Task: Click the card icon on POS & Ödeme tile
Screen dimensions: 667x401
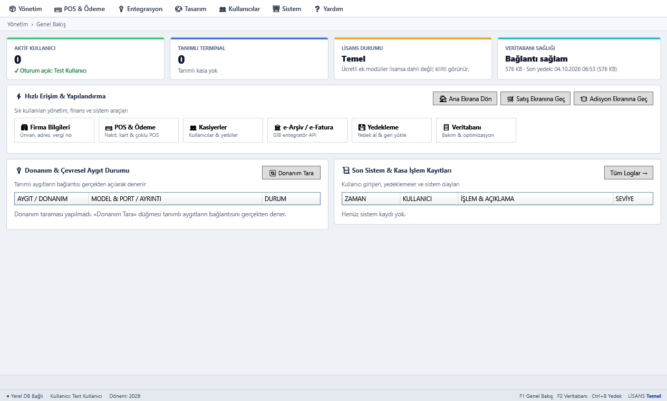Action: (x=109, y=127)
